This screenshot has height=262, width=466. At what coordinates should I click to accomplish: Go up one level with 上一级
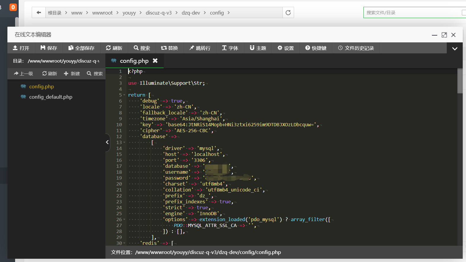point(23,74)
